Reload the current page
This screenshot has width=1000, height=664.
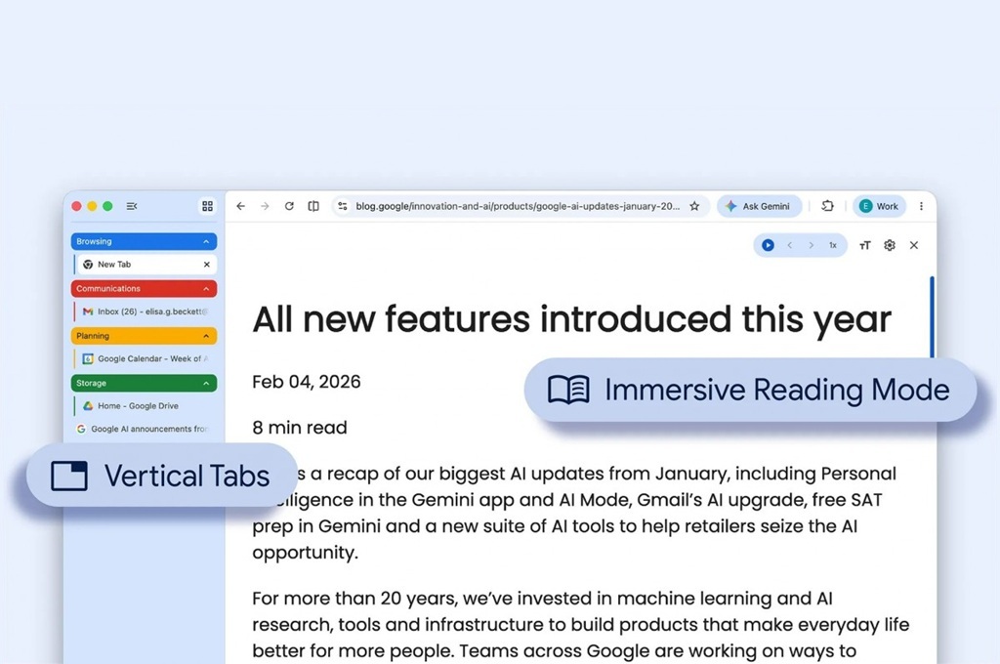click(x=289, y=206)
